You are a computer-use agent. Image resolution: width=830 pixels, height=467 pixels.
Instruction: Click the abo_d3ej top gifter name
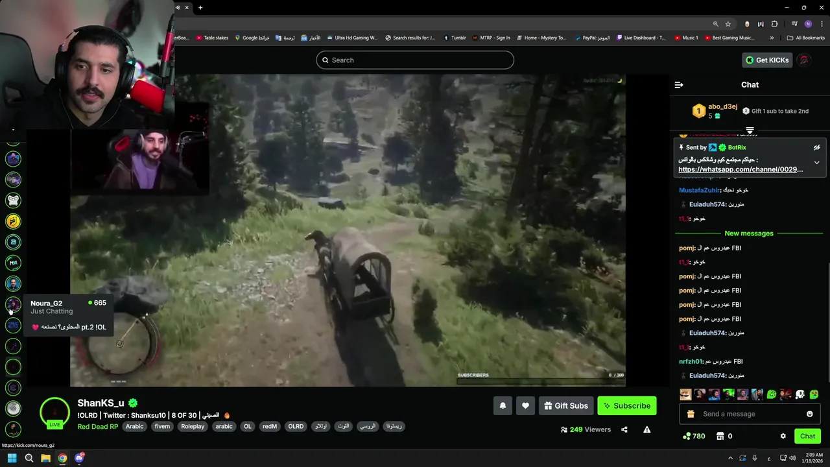pos(722,106)
